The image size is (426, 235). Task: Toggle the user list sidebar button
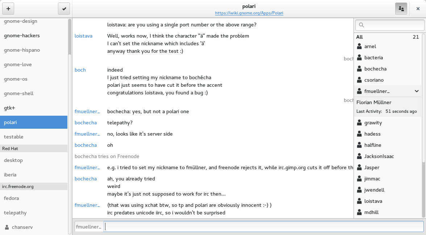pos(401,9)
